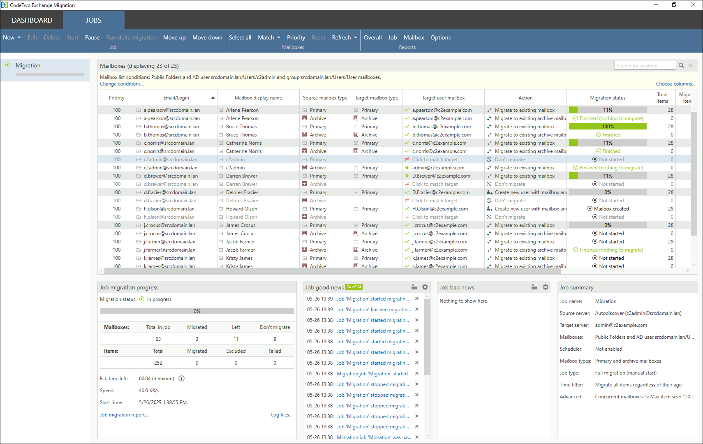Click the estimated time info icon
Screen dimensions: 703x444
[x=181, y=379]
